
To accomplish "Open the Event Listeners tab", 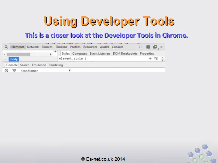I will [100, 54].
